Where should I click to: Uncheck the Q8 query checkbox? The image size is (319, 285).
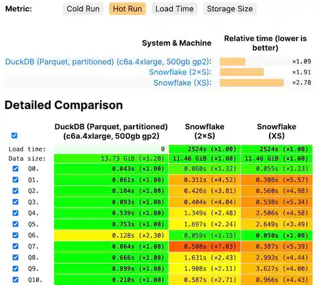click(15, 257)
